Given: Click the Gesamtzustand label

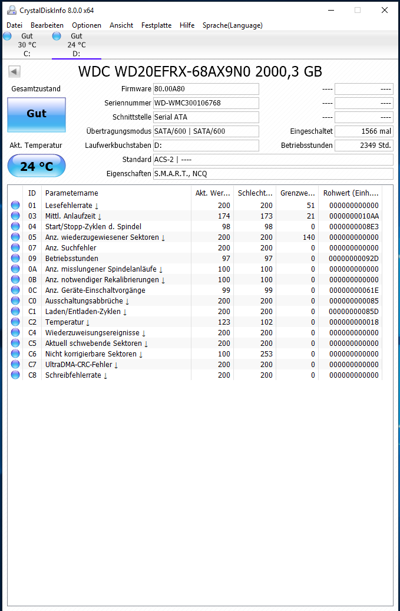Looking at the screenshot, I should coord(36,89).
